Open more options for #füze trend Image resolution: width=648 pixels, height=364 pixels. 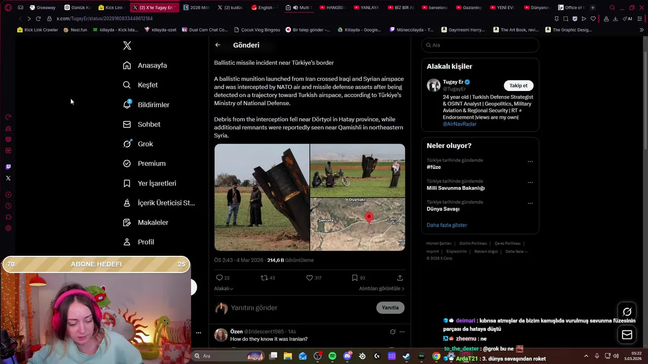(x=530, y=162)
